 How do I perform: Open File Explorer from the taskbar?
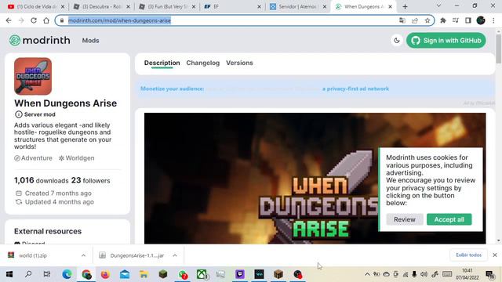(x=144, y=274)
